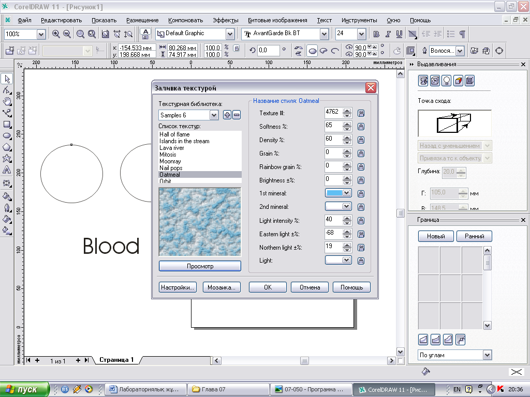The width and height of the screenshot is (530, 397).
Task: Open Настройки options button
Action: (178, 287)
